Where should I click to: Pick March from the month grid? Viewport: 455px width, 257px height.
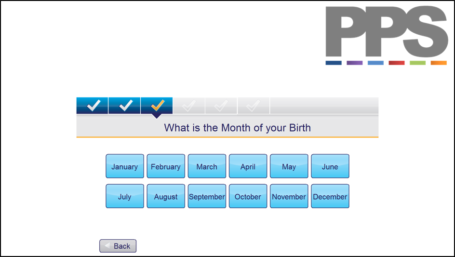coord(207,166)
